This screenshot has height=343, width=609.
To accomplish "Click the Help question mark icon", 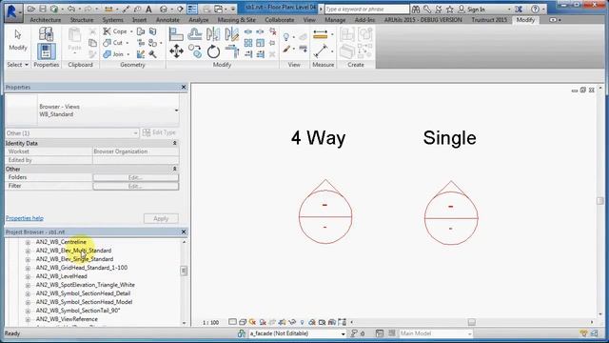I will point(535,9).
